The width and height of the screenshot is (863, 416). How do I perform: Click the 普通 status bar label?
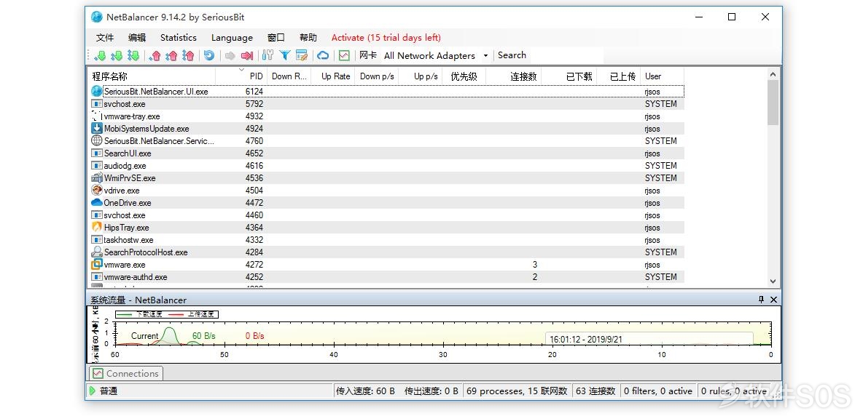[x=109, y=391]
